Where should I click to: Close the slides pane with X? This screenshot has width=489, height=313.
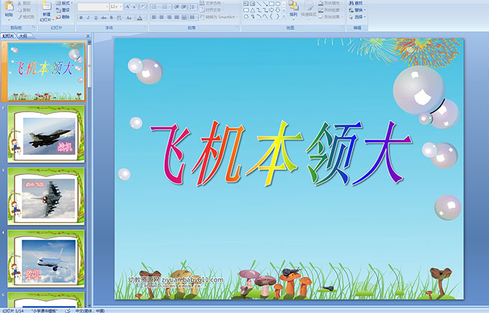(x=88, y=36)
